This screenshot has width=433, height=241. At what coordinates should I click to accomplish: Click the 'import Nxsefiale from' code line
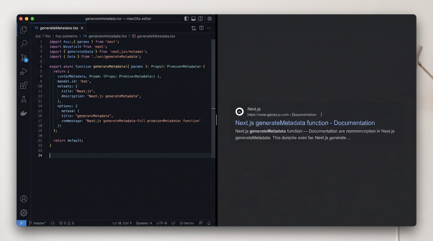(78, 47)
